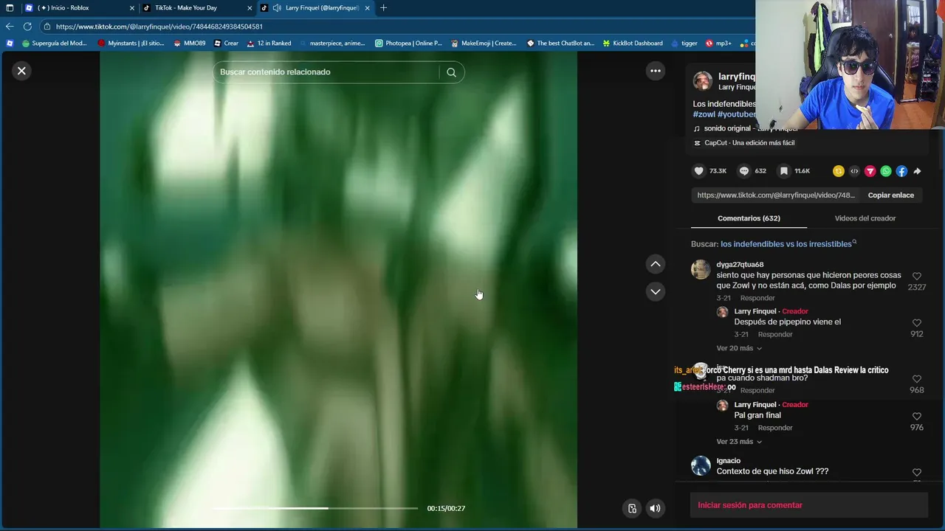Go to previous video with up arrow

(x=655, y=264)
